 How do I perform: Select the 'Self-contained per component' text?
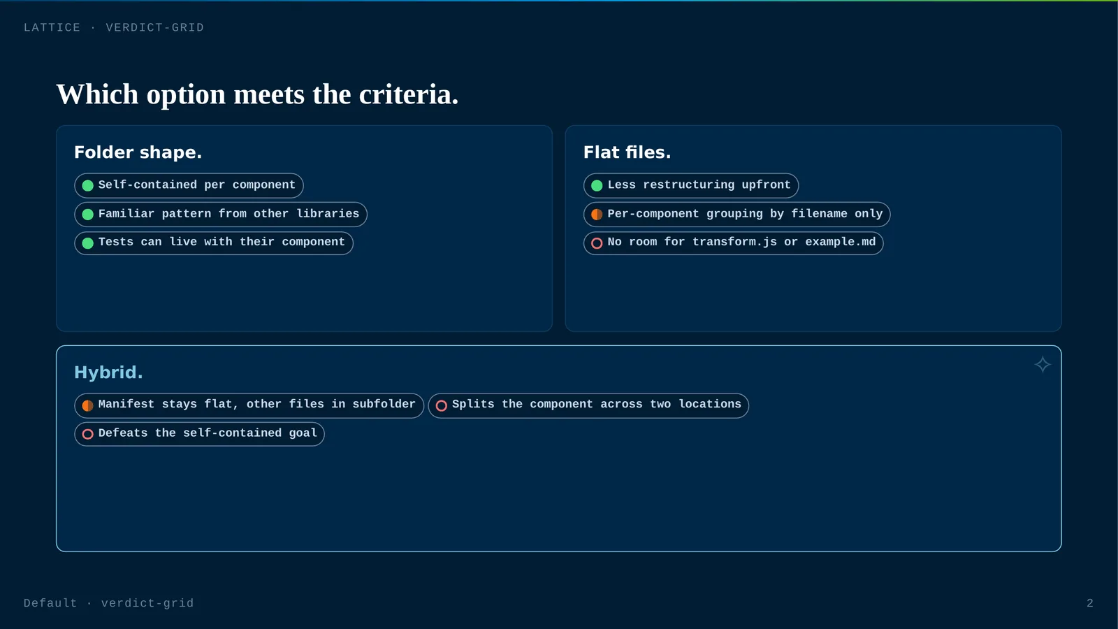196,185
